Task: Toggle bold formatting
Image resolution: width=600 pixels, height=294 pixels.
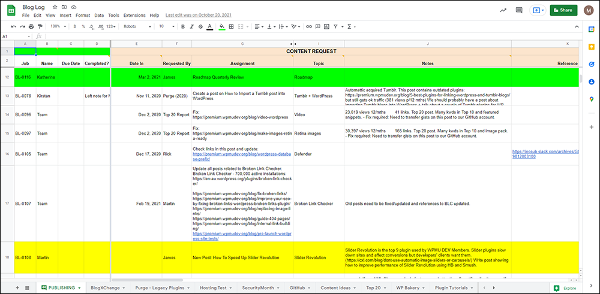Action: click(x=183, y=27)
